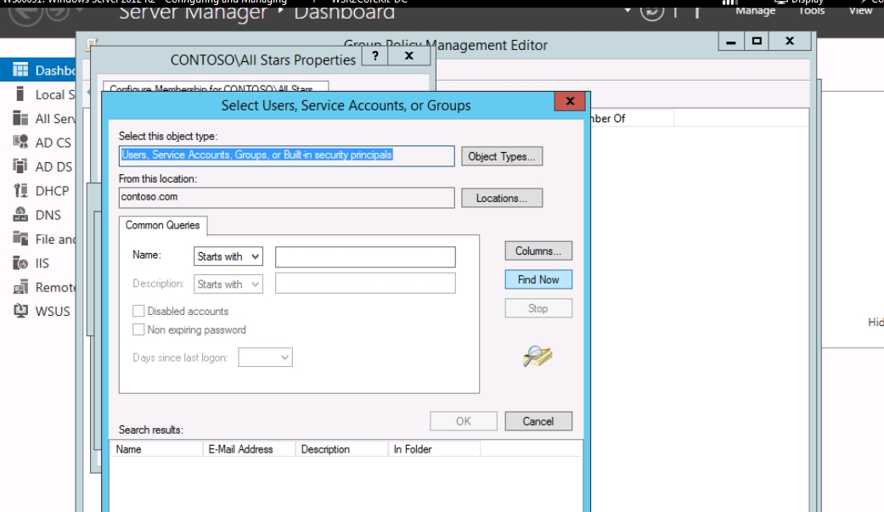The height and width of the screenshot is (512, 884).
Task: Expand the Days since last logon dropdown
Action: point(266,357)
